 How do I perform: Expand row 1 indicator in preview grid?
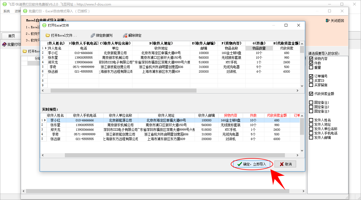point(45,120)
